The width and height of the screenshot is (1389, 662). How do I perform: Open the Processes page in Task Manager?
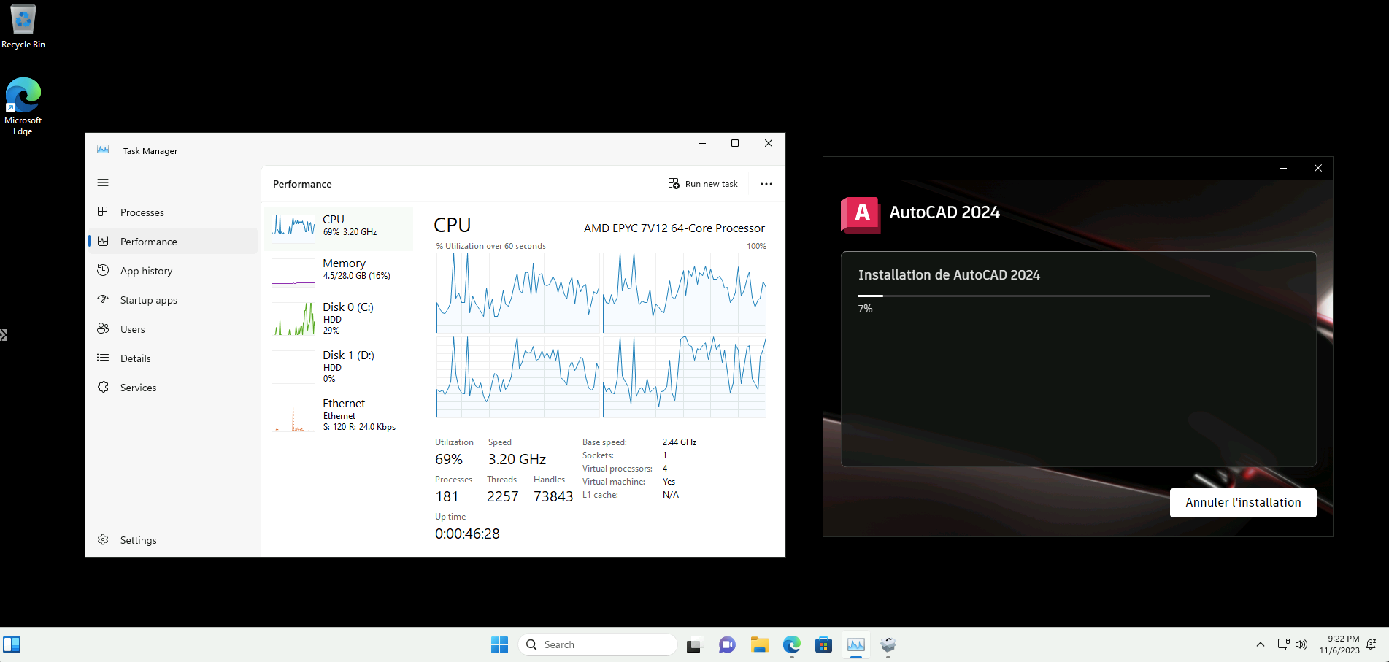click(173, 212)
